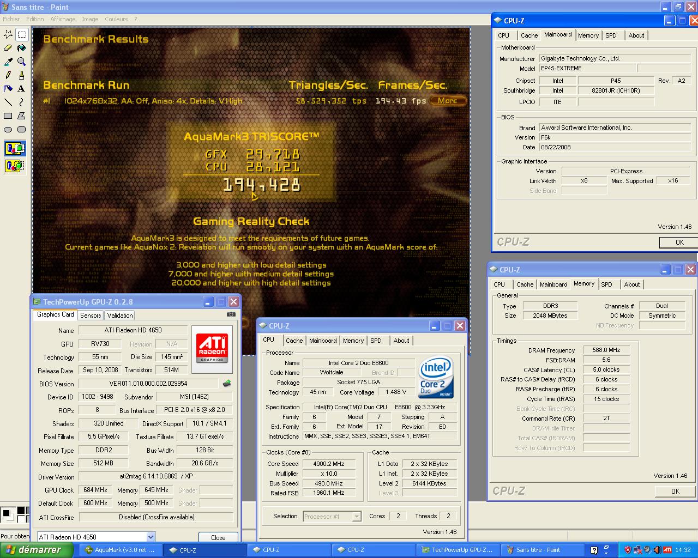Pick the Text tool in Paint
Screen dimensions: 698x558
coord(22,88)
